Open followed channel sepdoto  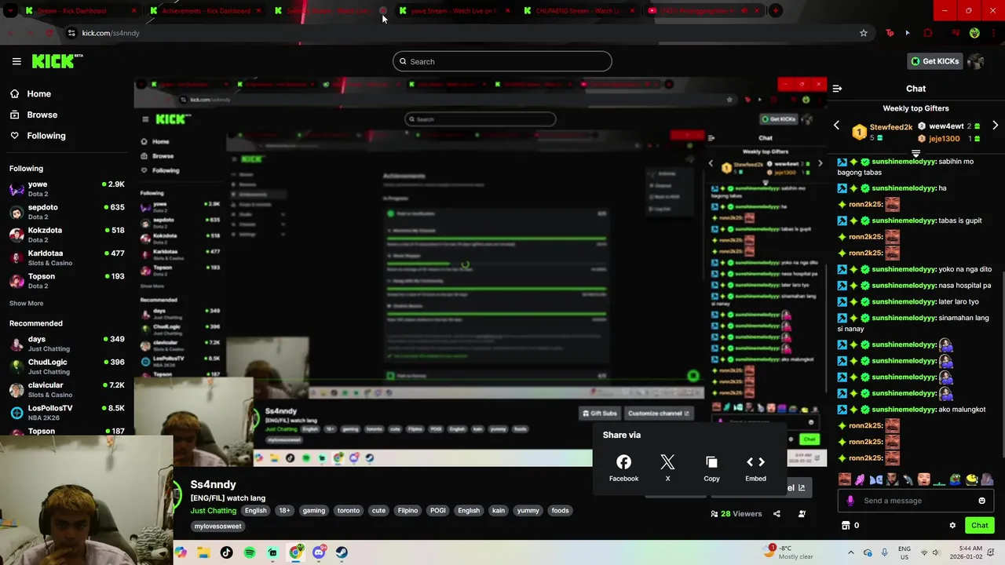67,212
